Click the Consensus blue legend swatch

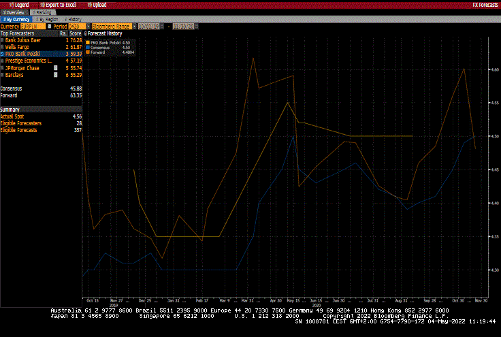click(x=87, y=48)
